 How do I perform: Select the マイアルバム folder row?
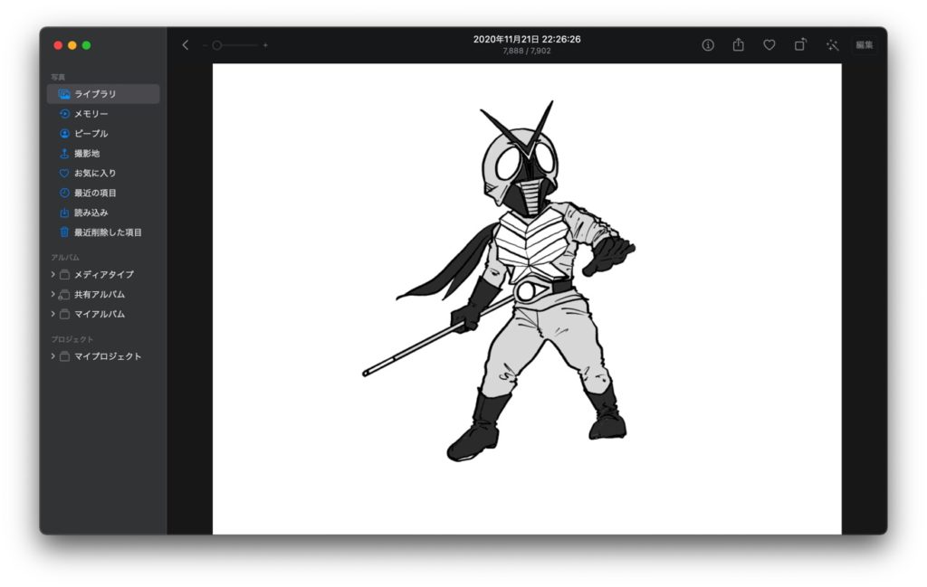[103, 314]
